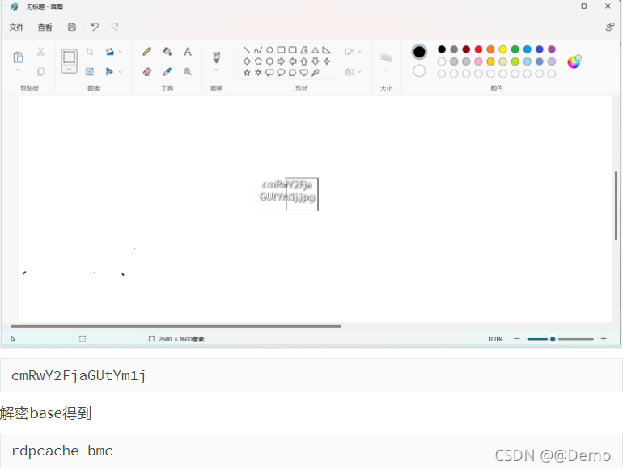Pick the yellow color swatch
The height and width of the screenshot is (470, 623).
502,49
